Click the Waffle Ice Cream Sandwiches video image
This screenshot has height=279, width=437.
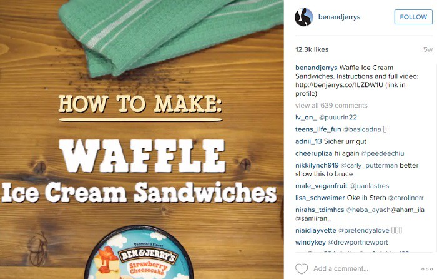click(142, 139)
